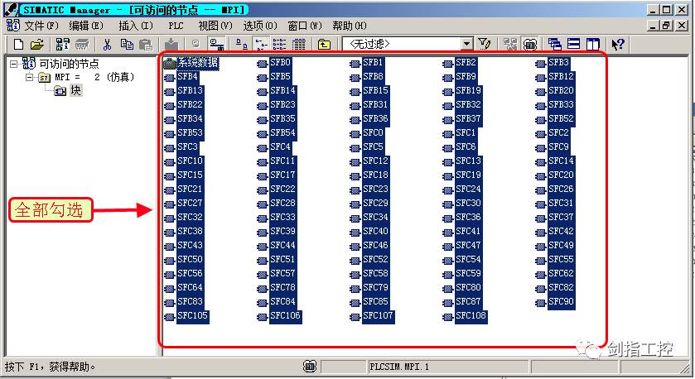Click the Cascade windows icon

554,44
